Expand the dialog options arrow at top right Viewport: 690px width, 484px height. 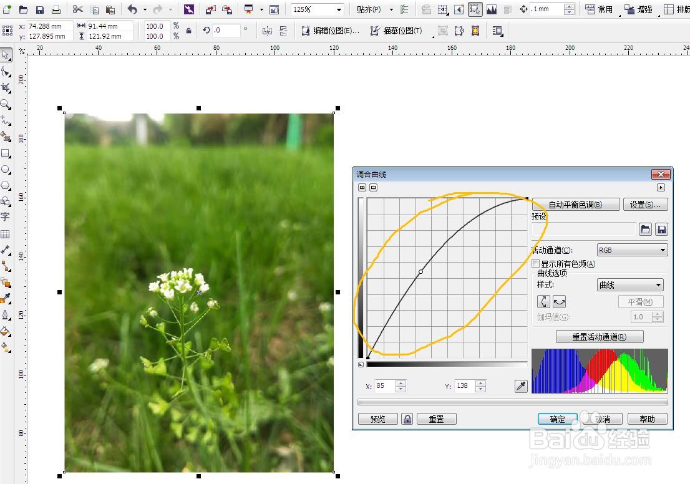[661, 188]
